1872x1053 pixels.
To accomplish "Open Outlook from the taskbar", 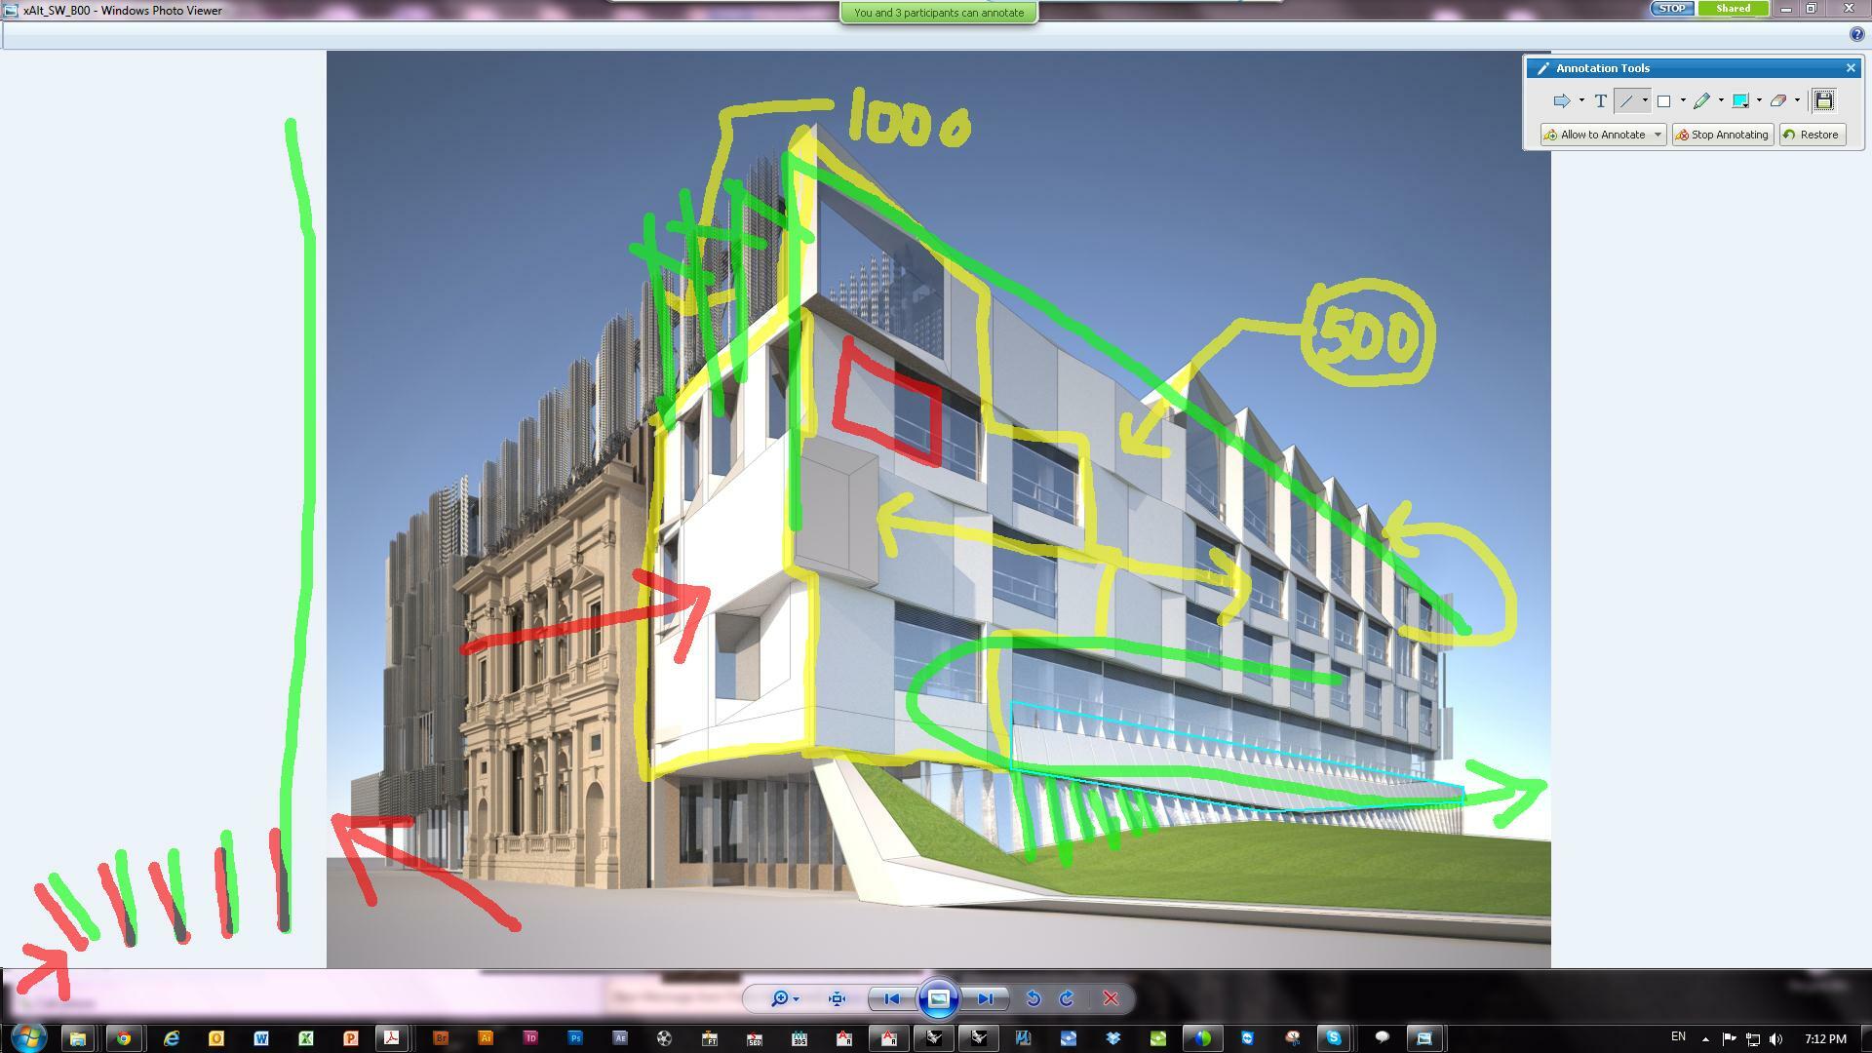I will click(x=215, y=1038).
